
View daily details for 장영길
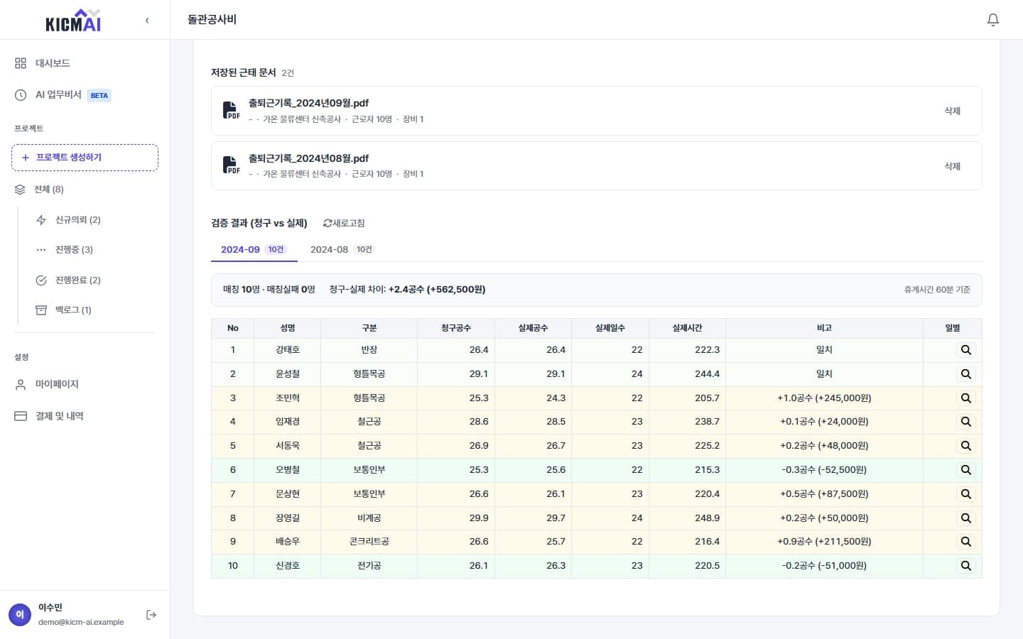(965, 518)
